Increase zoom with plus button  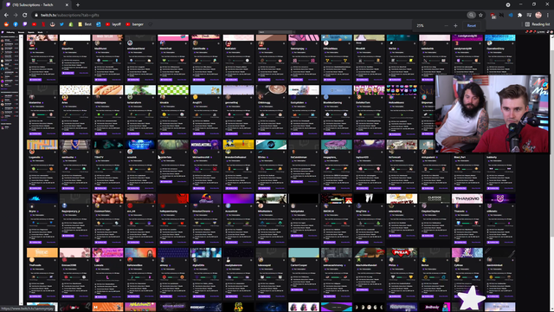[x=455, y=25]
